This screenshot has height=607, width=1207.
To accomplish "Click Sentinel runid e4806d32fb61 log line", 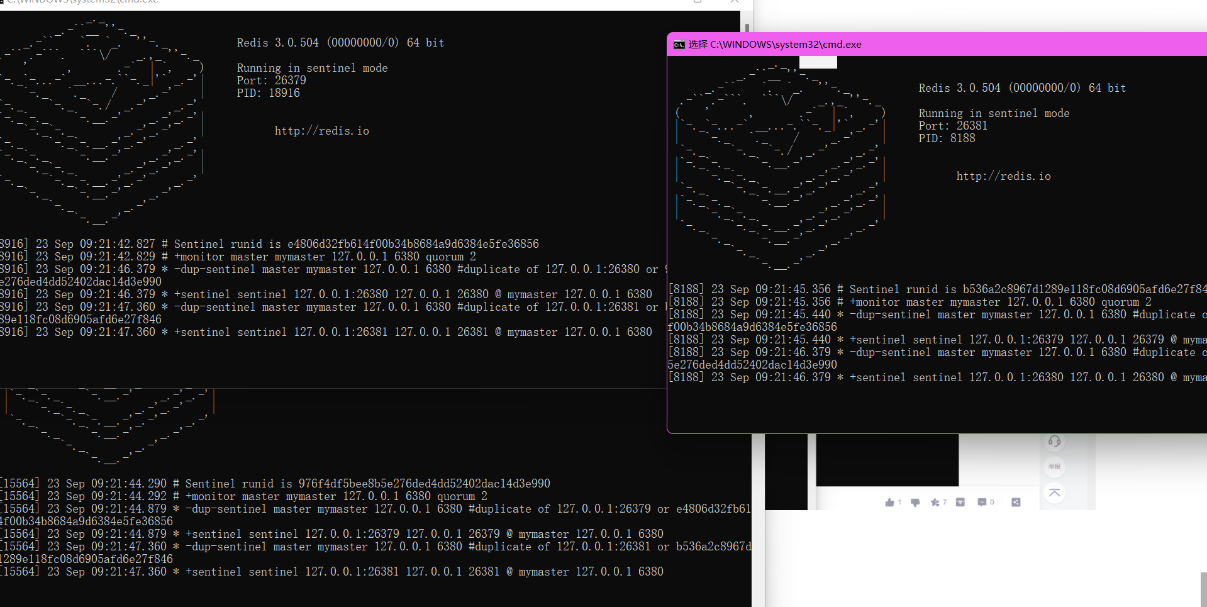I will pos(269,244).
